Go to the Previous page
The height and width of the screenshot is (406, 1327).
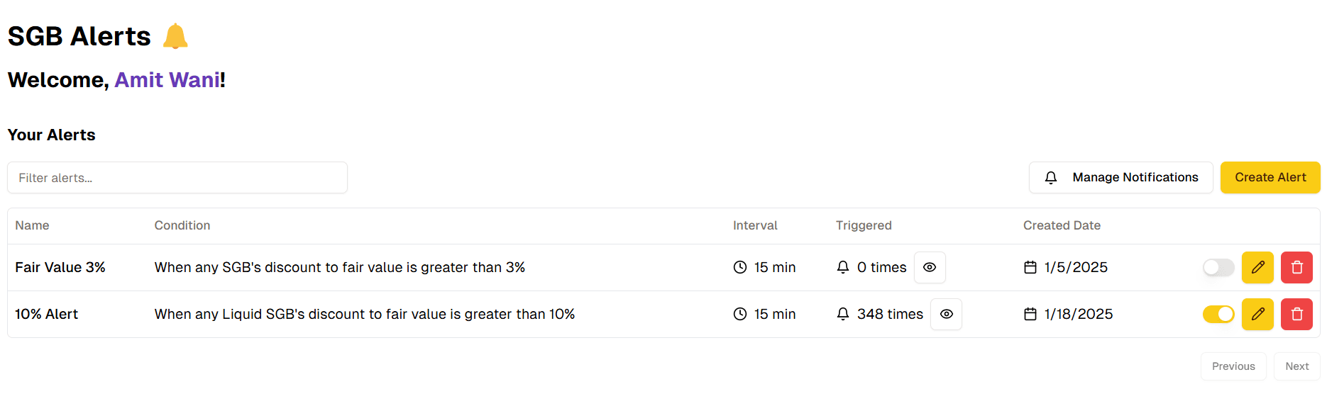point(1233,366)
